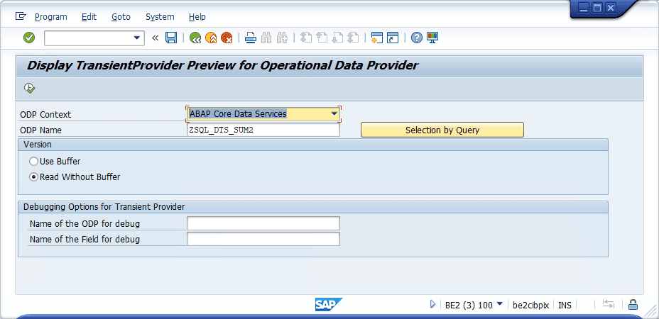Click the Selection by Query button
Viewport: 659px width, 319px height.
442,130
